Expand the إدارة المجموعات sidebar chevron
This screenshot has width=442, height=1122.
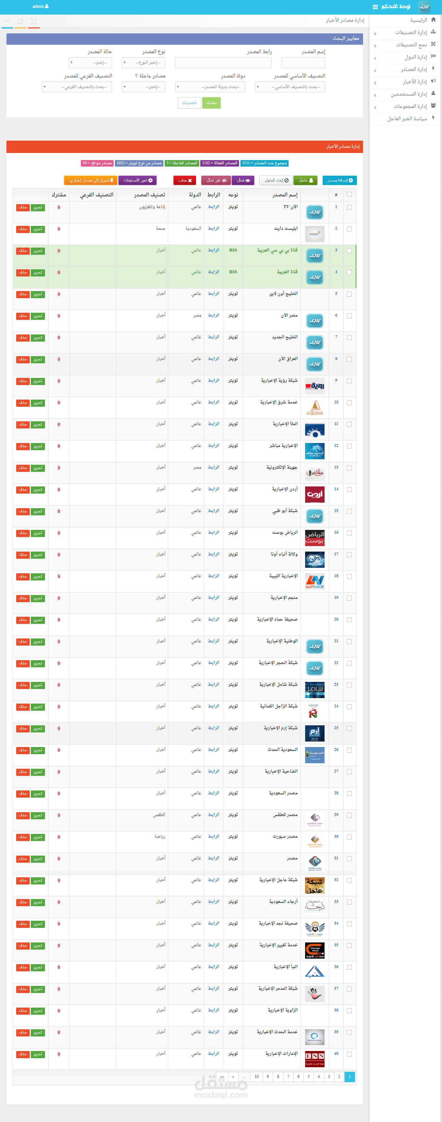point(375,107)
